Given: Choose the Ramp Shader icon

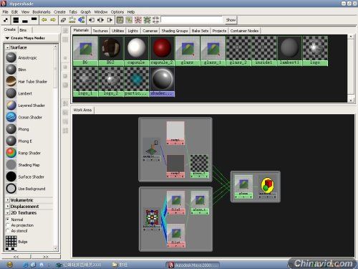Looking at the screenshot, I should point(11,153).
